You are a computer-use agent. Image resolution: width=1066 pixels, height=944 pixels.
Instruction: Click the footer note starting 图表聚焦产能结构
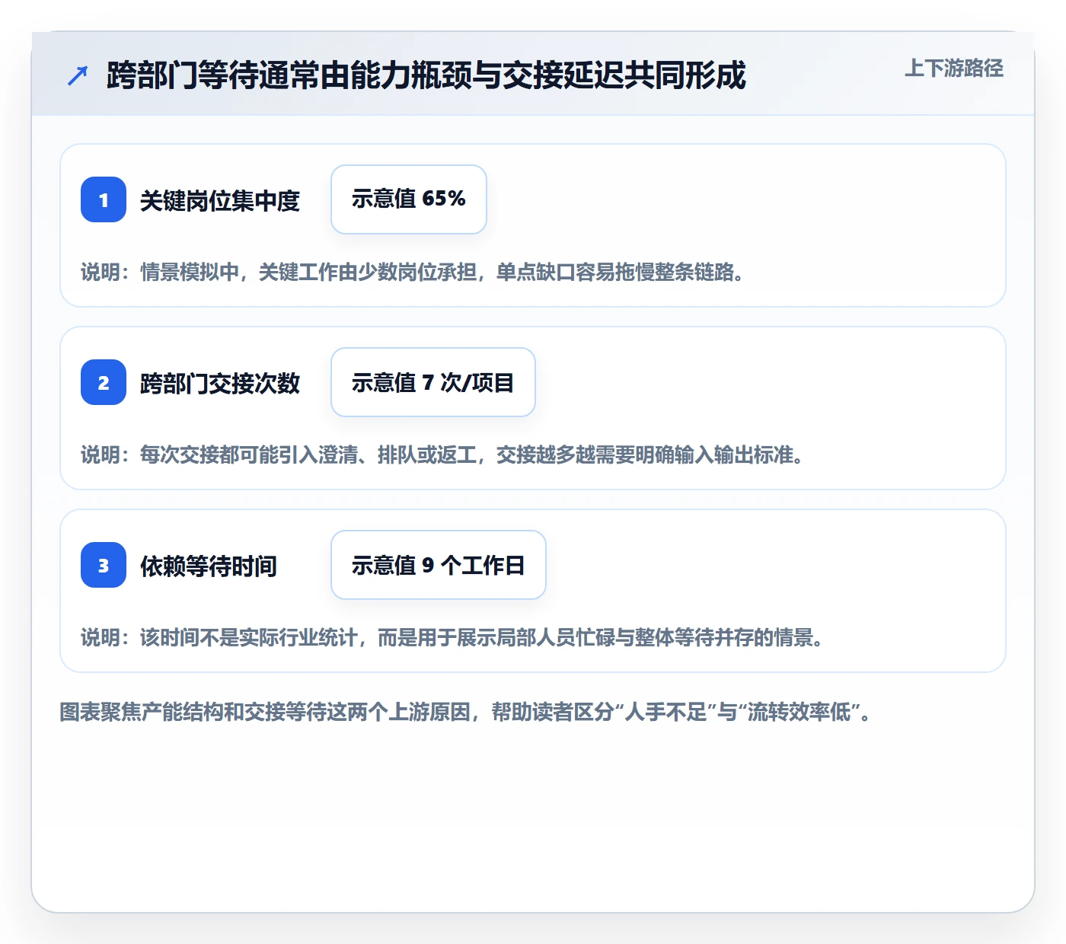[x=466, y=713]
